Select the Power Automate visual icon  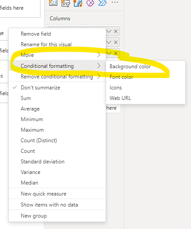pyautogui.click(x=103, y=3)
